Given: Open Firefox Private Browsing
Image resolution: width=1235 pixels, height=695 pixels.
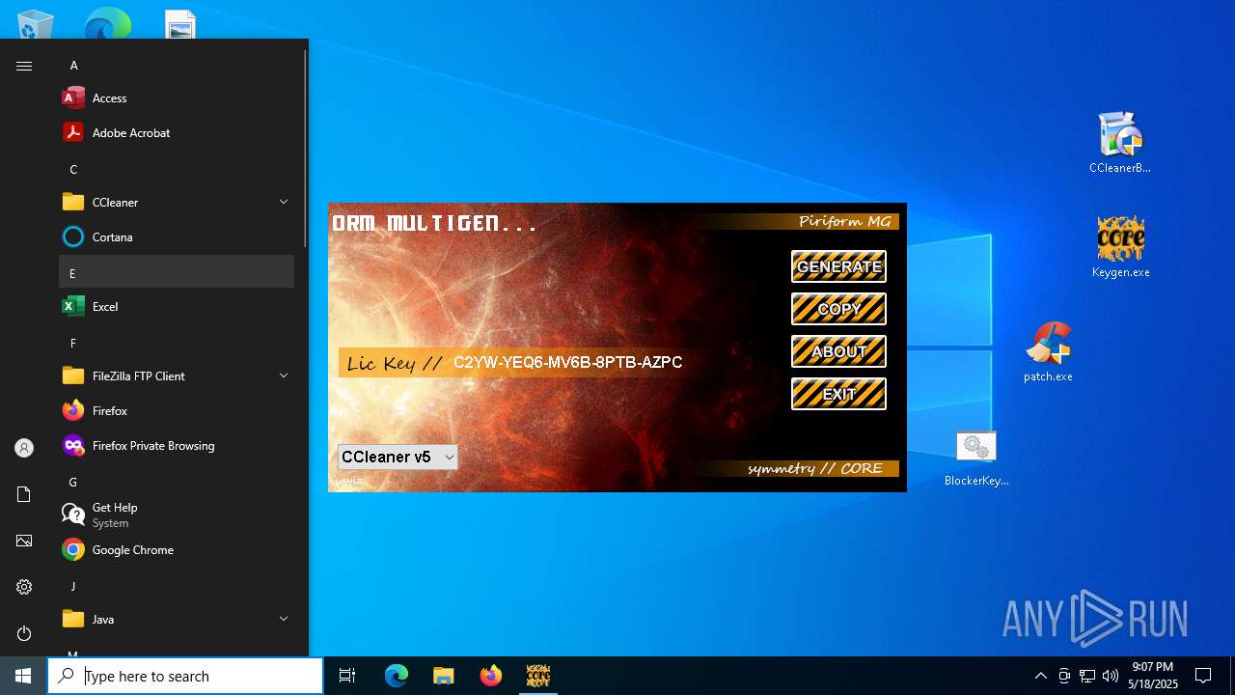Looking at the screenshot, I should tap(177, 446).
